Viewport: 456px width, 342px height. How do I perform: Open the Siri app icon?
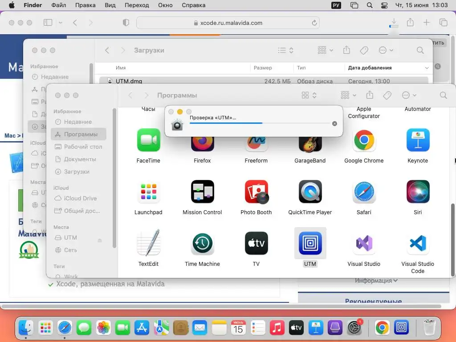(x=418, y=191)
